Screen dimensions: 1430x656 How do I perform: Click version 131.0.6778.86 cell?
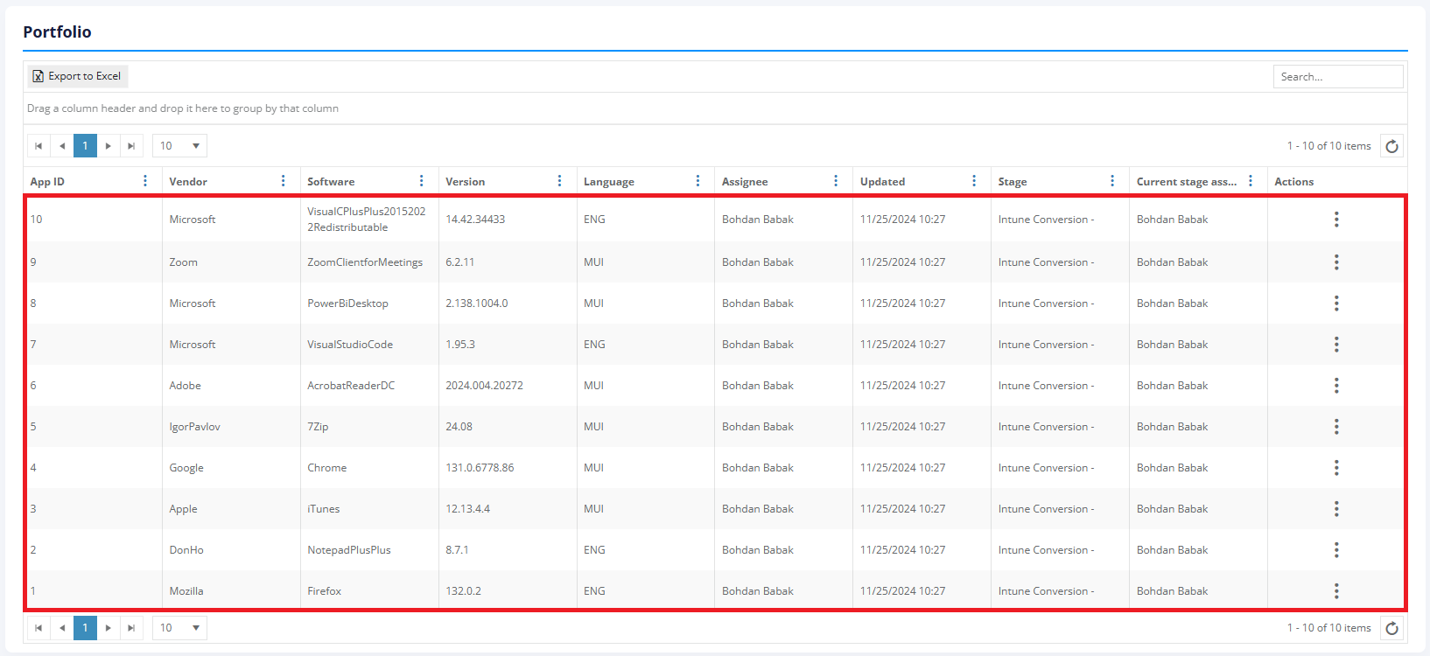pos(508,468)
